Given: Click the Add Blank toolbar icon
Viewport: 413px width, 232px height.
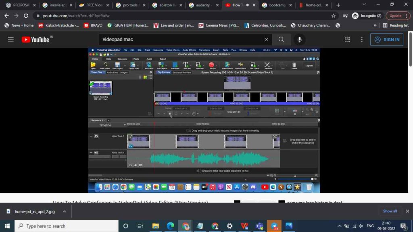Looking at the screenshot, I should click(x=175, y=65).
